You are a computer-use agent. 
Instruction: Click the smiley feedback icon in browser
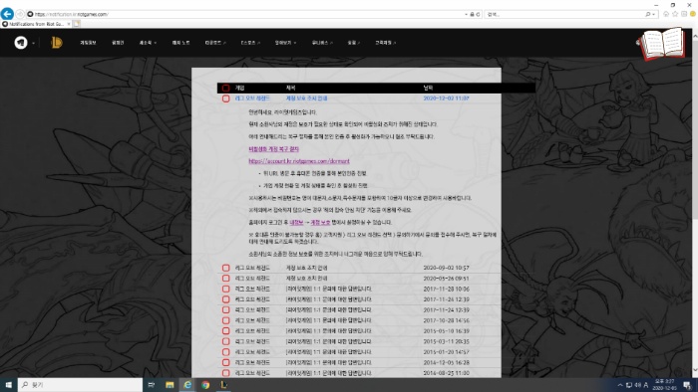[x=693, y=14]
